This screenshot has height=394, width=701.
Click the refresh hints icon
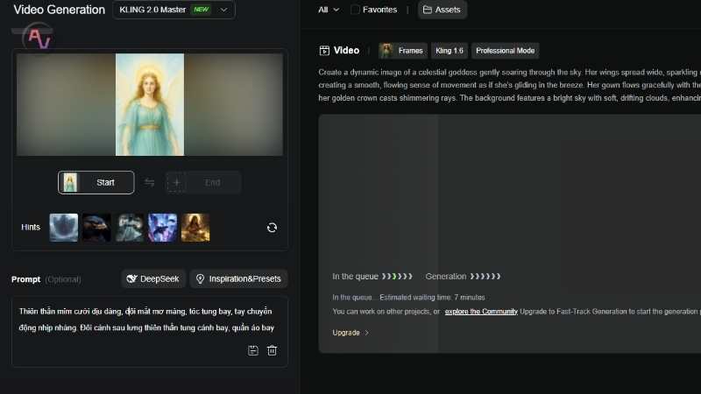[272, 228]
